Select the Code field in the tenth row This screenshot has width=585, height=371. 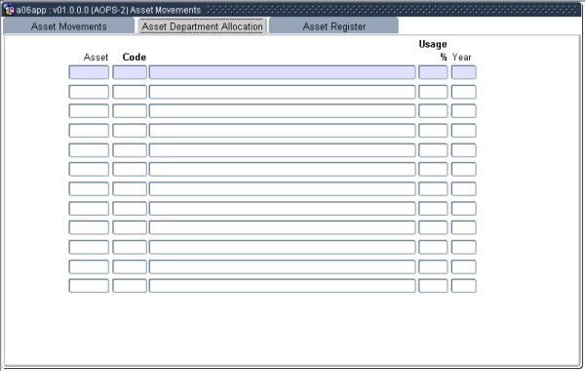[x=130, y=247]
